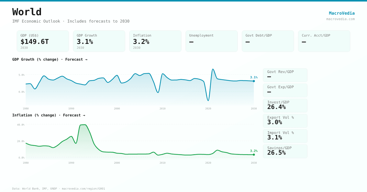Viewport: 367px width, 192px height.
Task: Open the macrovedia.com/region/G001 footer source link
Action: (83, 189)
